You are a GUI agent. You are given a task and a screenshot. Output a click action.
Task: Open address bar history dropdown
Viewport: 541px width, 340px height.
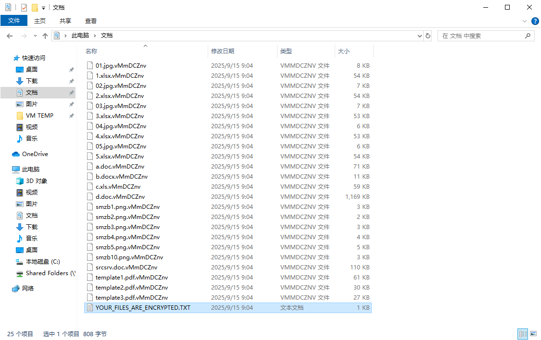(x=419, y=36)
